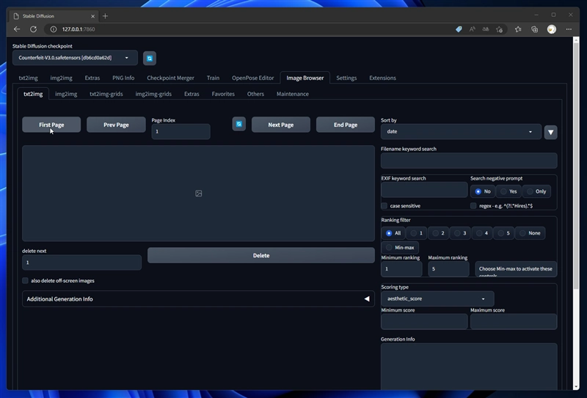Enable the regex checkbox
The height and width of the screenshot is (398, 587).
(x=473, y=206)
